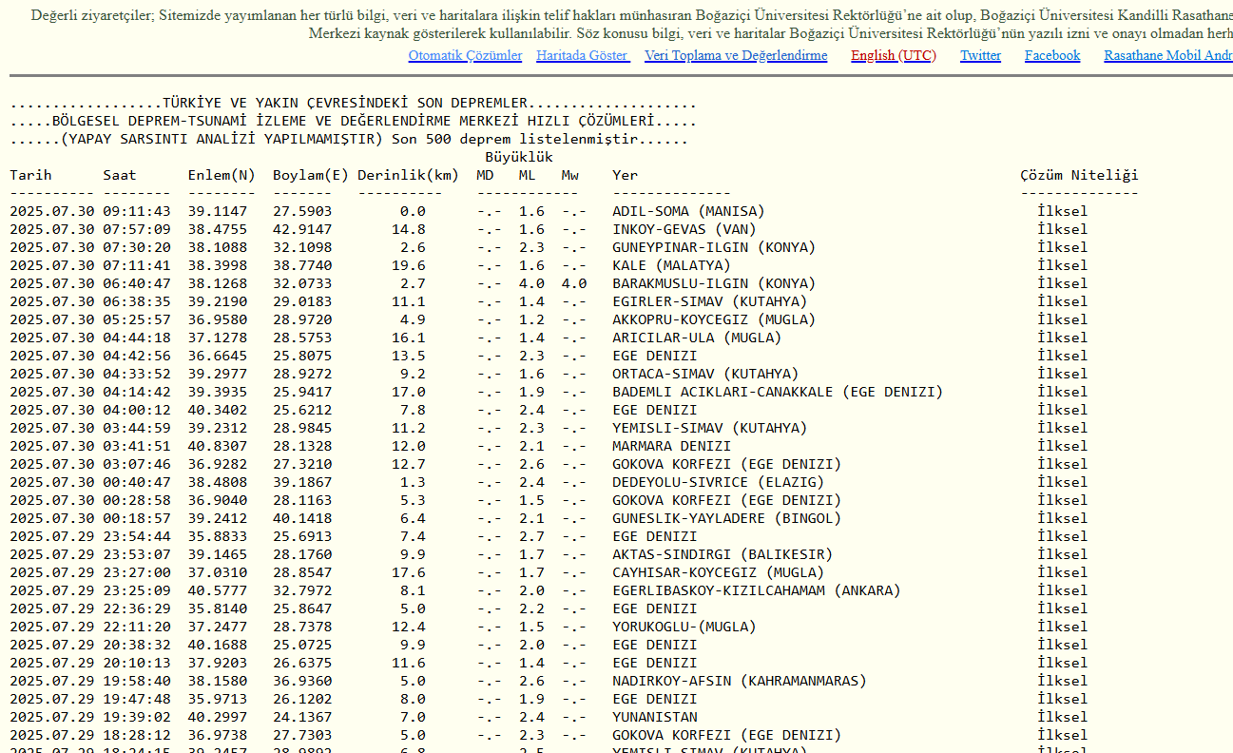Screen dimensions: 1233x753
Task: Click the Derinlik(km) column header
Action: (x=409, y=175)
